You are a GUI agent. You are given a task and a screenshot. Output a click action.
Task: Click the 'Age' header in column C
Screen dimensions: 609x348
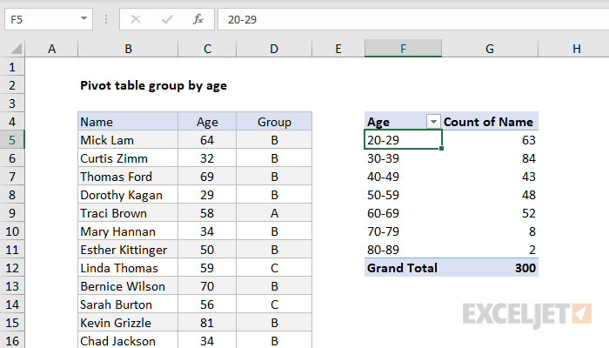[207, 122]
